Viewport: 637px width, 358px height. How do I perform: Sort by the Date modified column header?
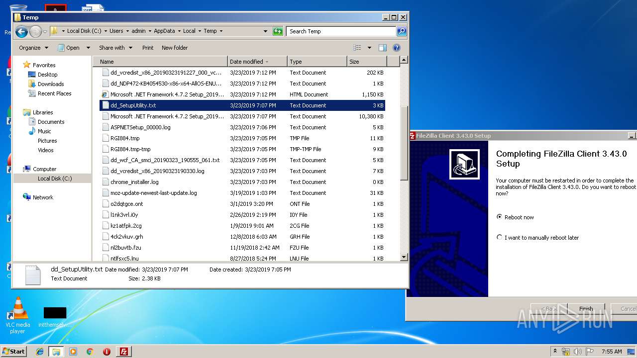257,62
